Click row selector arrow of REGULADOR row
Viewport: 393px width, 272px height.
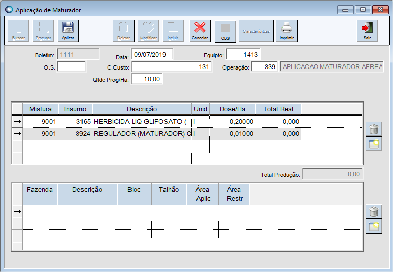point(18,134)
